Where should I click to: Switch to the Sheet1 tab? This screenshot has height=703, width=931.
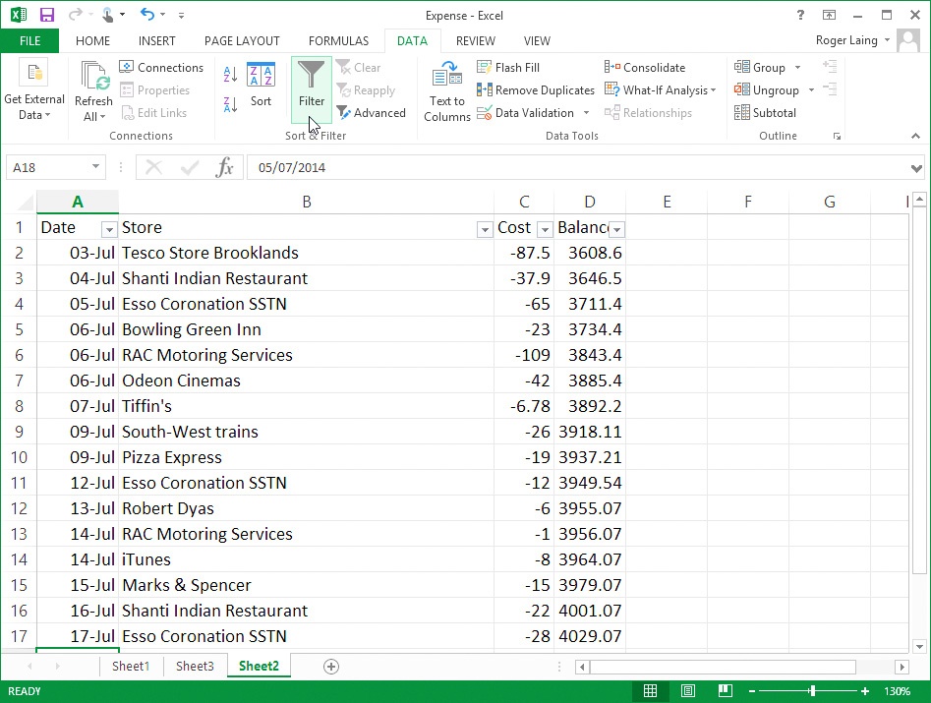(130, 666)
